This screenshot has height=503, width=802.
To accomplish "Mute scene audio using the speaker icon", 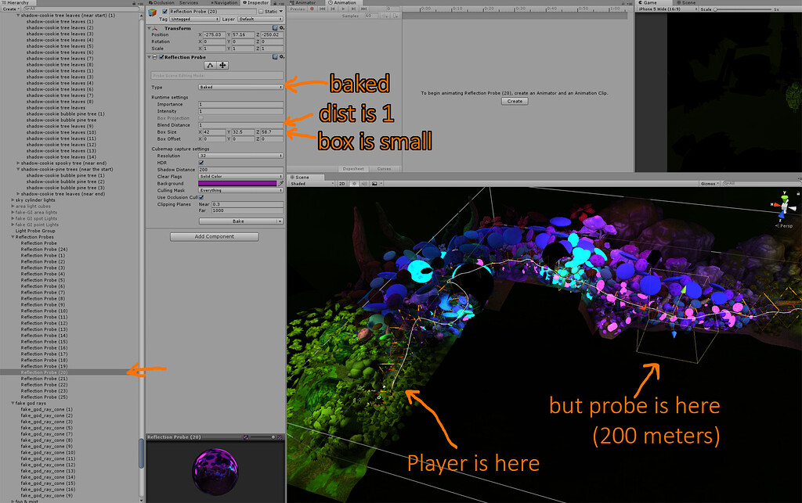I will coord(365,184).
